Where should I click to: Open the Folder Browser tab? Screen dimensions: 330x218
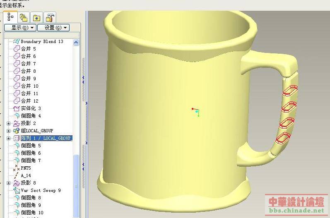tap(24, 17)
